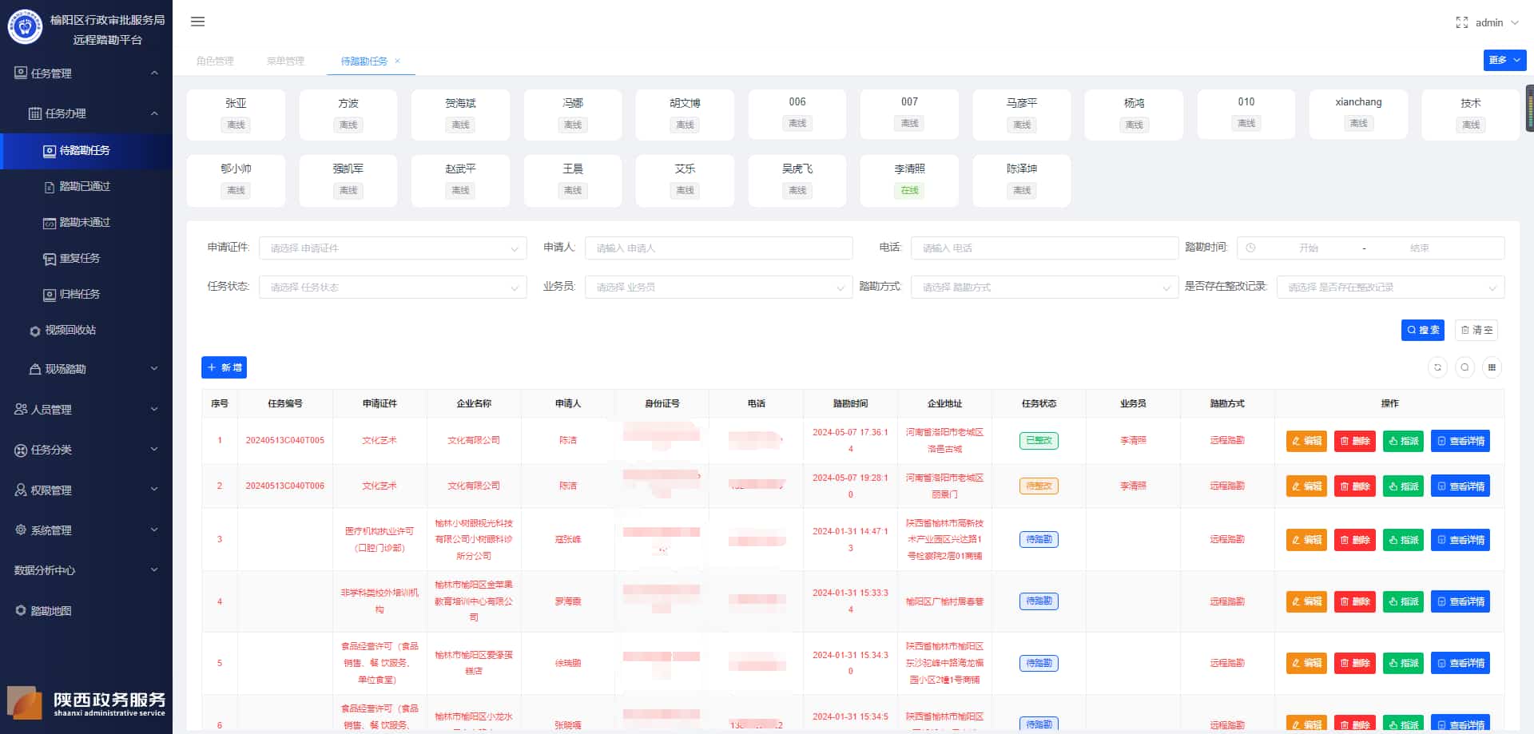Screen dimensions: 1534x734
Task: Toggle the search panel with the magnifier icon
Action: [1464, 367]
